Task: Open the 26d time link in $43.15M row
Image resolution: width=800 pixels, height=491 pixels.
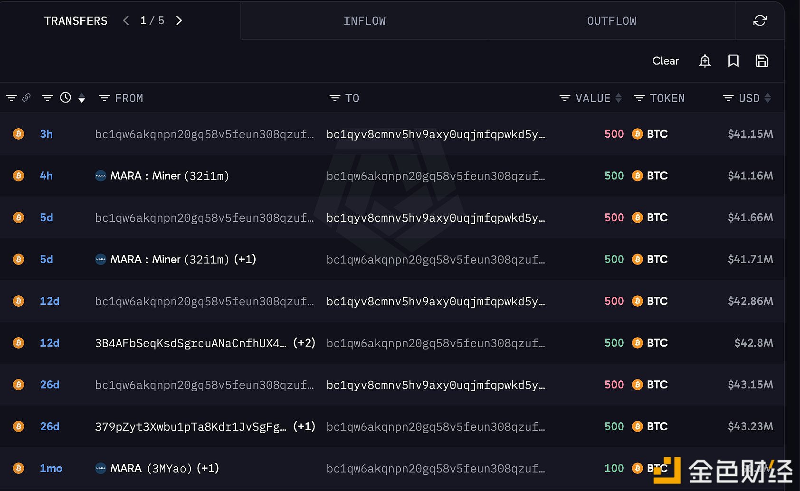Action: click(50, 385)
